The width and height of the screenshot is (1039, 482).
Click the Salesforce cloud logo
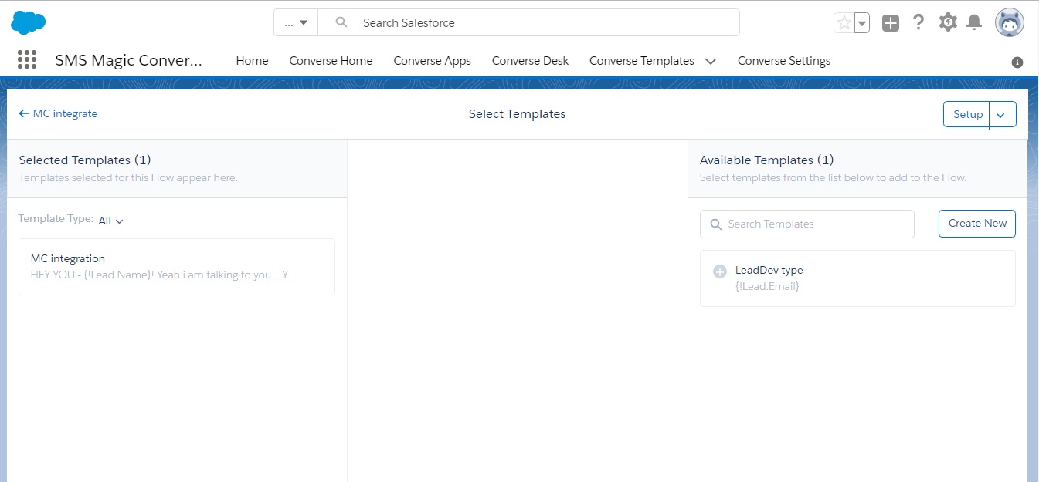pos(28,23)
